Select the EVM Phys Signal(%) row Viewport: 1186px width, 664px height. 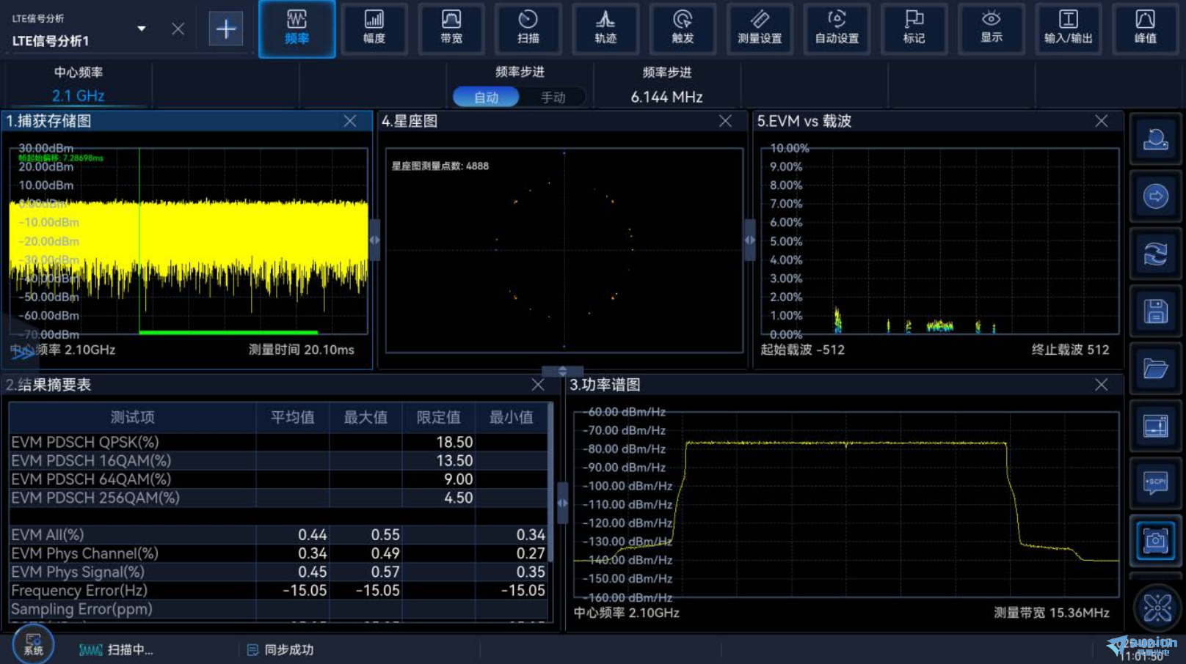[278, 572]
